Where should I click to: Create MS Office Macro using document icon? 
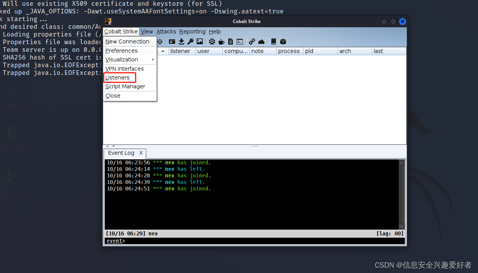click(x=231, y=41)
